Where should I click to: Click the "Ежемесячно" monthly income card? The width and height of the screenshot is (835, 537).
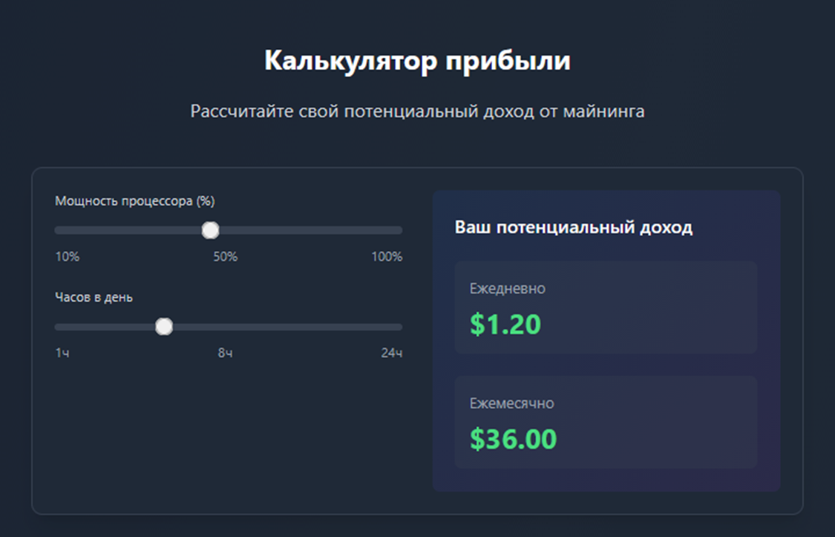[x=606, y=421]
